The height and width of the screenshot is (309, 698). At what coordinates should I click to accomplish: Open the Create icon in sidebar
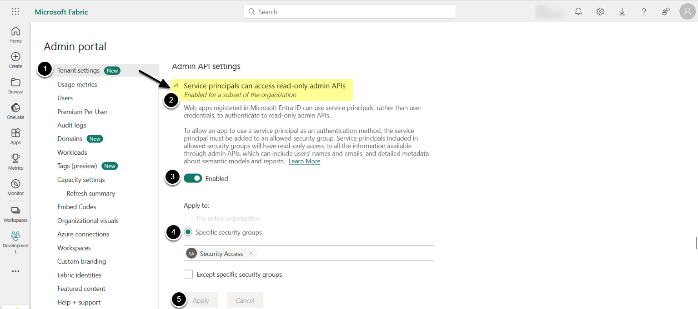coord(15,60)
